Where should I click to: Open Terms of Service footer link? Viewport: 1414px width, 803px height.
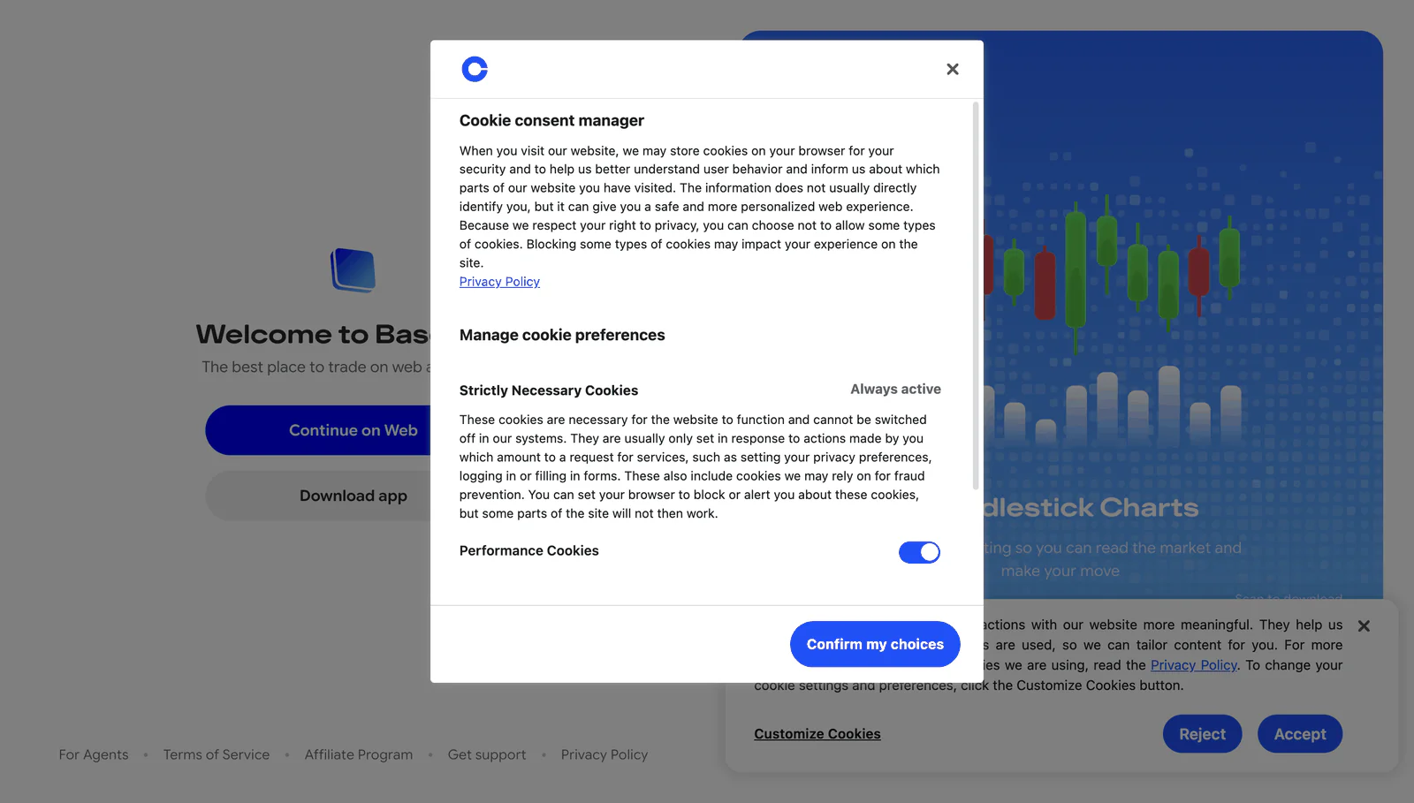(217, 754)
